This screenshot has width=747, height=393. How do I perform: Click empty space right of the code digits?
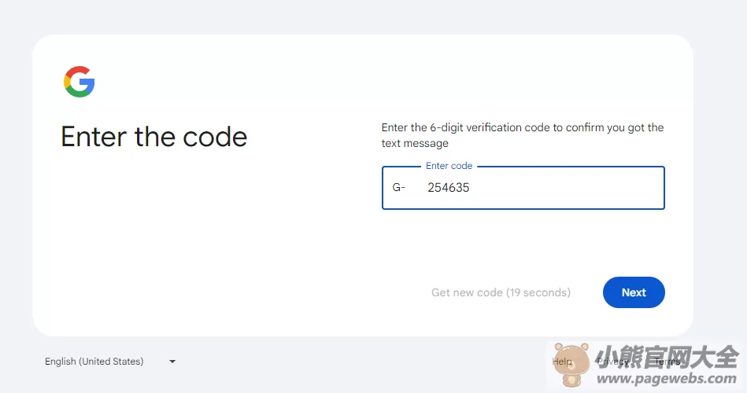tap(567, 187)
